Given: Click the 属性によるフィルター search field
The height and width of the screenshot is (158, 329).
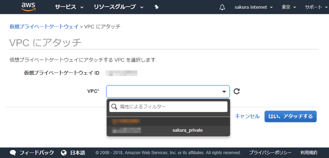Looking at the screenshot, I should coord(168,107).
